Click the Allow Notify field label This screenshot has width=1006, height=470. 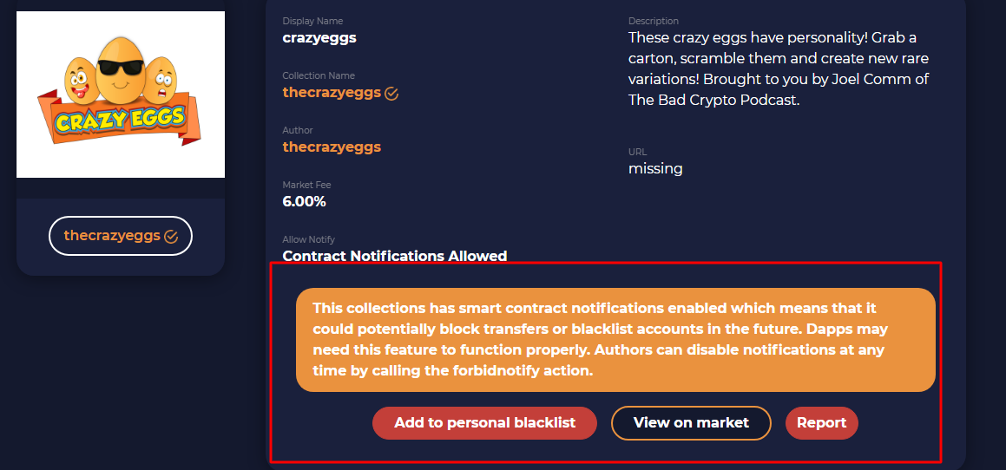[309, 240]
